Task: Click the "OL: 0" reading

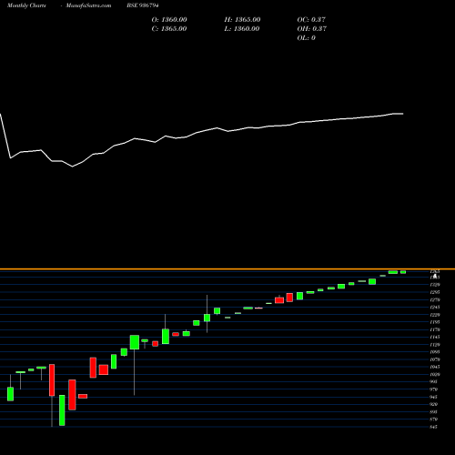Action: point(306,38)
